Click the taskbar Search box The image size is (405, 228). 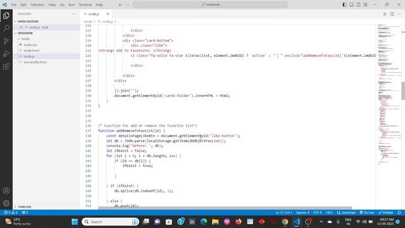pyautogui.click(x=110, y=222)
